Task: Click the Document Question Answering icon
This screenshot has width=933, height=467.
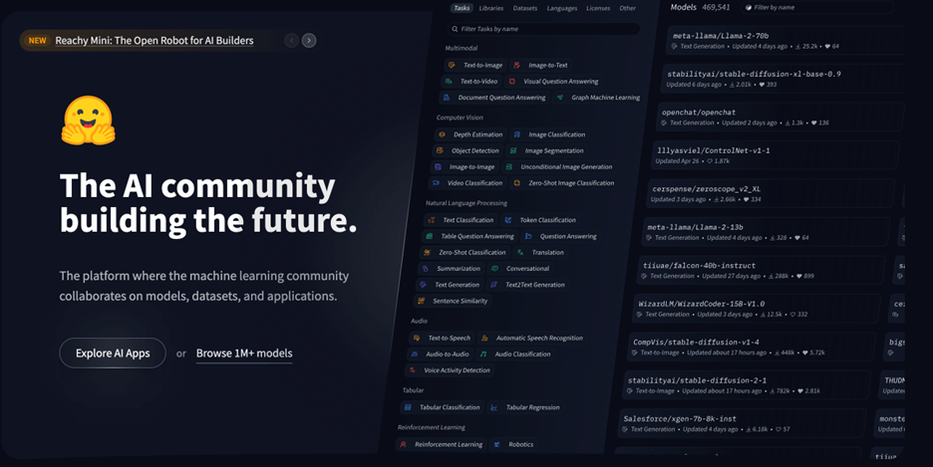Action: tap(447, 98)
